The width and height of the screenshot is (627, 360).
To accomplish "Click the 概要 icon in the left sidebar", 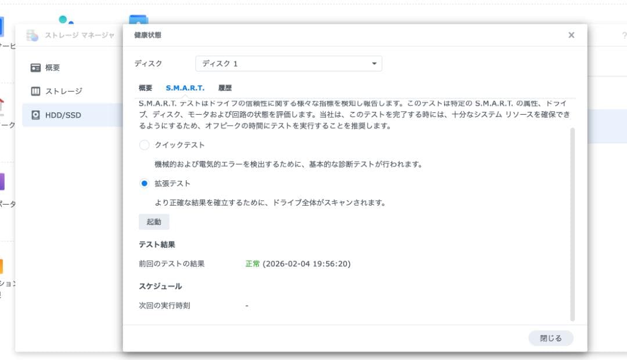I will (x=36, y=67).
